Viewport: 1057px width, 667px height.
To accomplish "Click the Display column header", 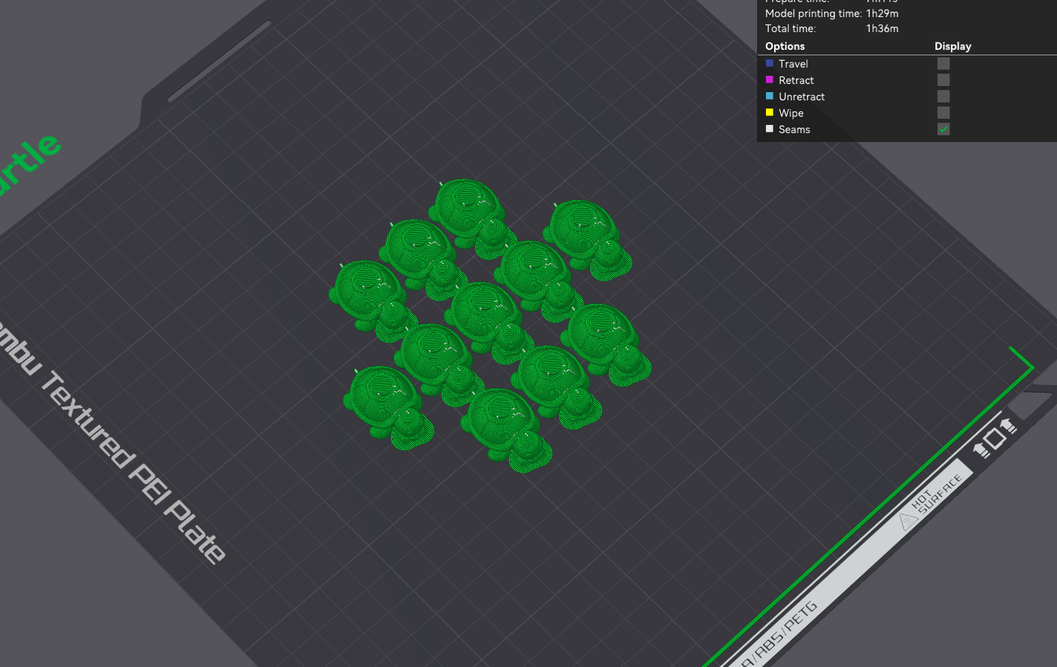I will [x=953, y=46].
